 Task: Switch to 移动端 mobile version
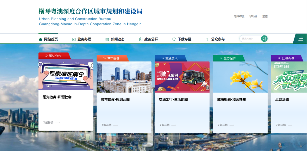tap(253, 16)
